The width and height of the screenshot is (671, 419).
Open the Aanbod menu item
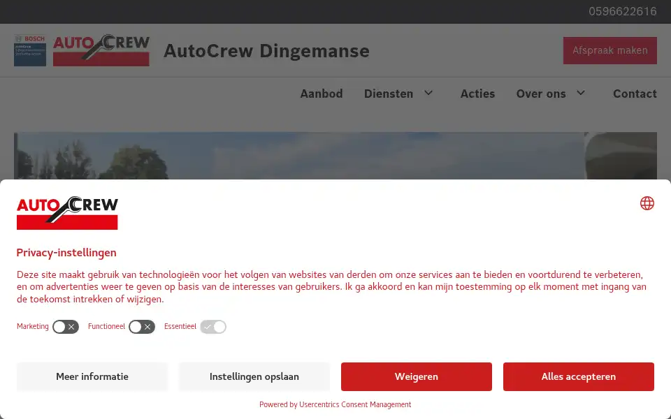coord(322,94)
